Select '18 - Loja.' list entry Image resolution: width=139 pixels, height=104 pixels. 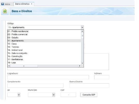(x=44, y=63)
